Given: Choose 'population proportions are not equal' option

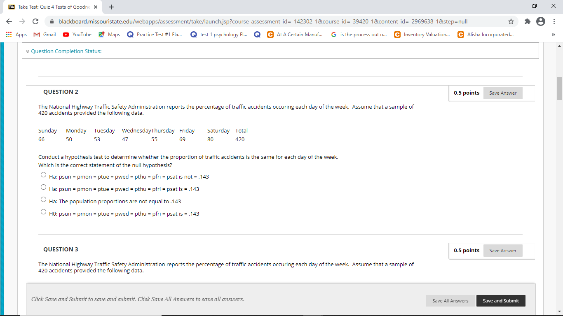Looking at the screenshot, I should coord(44,200).
